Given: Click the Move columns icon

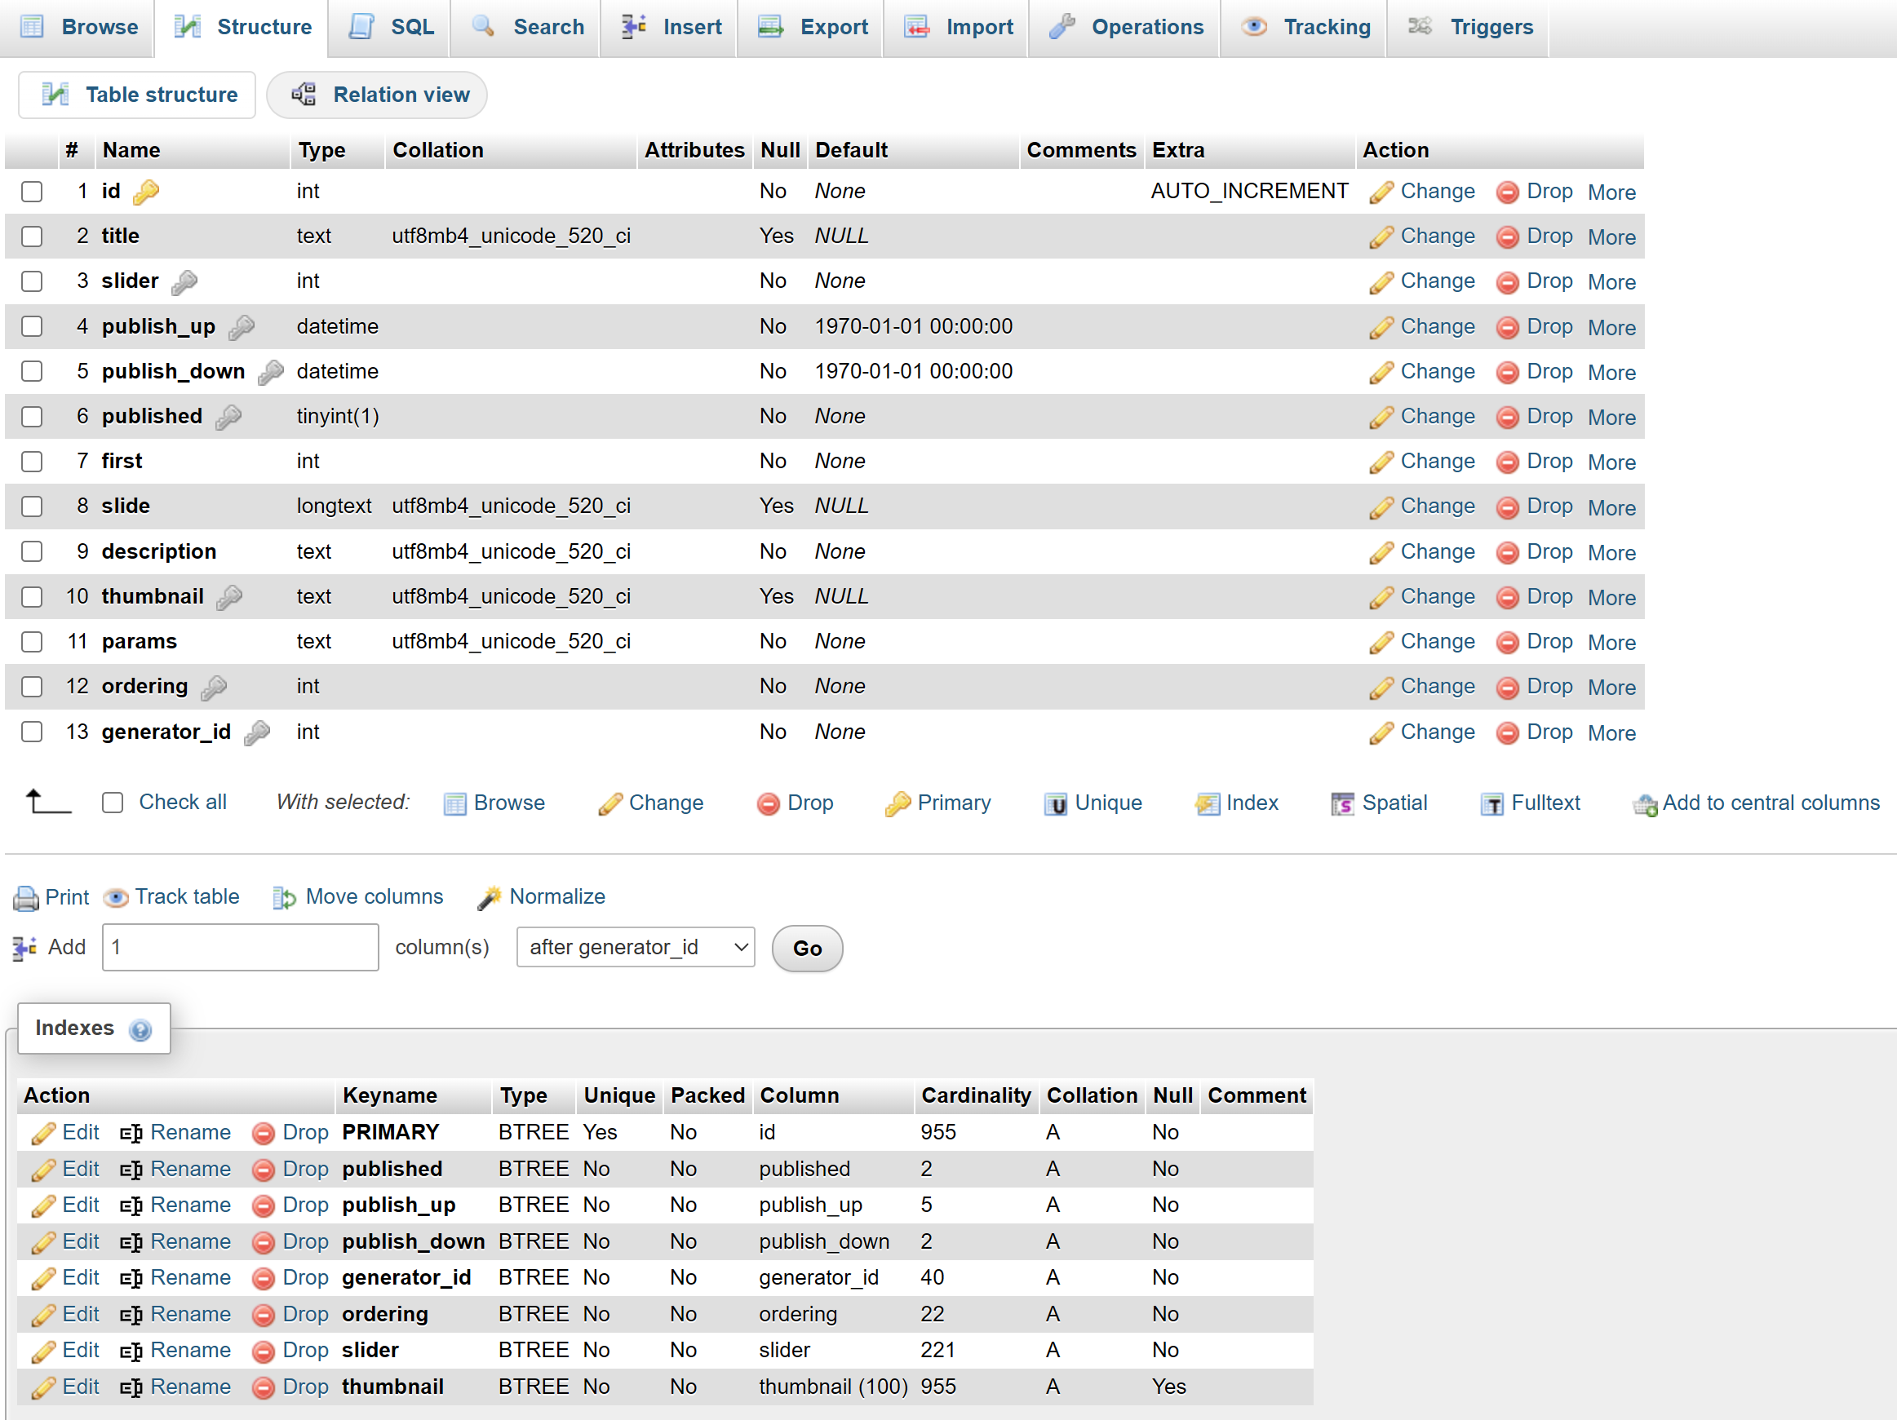Looking at the screenshot, I should pyautogui.click(x=284, y=898).
